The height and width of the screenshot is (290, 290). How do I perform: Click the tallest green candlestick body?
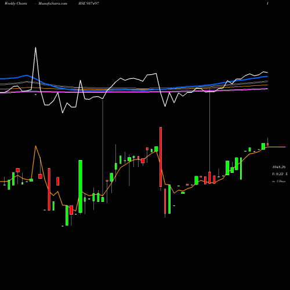coord(80,186)
